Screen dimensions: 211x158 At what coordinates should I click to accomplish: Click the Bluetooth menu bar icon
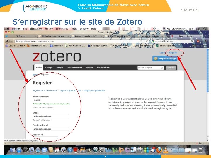(159, 28)
